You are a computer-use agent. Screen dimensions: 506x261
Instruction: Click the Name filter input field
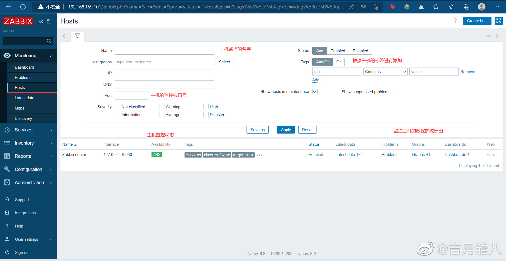point(164,51)
